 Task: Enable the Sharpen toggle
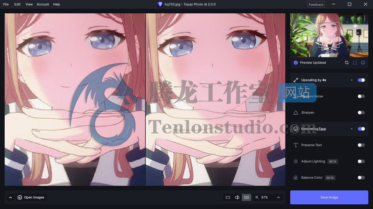click(361, 113)
